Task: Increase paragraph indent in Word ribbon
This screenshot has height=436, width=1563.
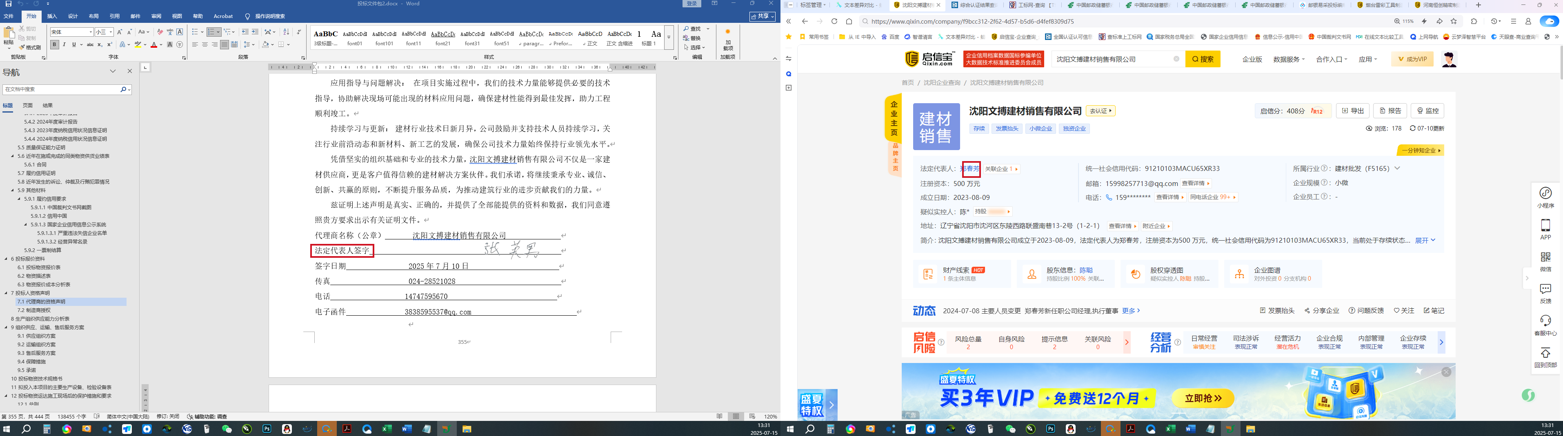Action: pyautogui.click(x=255, y=31)
